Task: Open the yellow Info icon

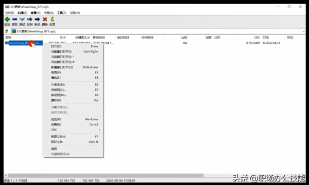Action: (52, 19)
